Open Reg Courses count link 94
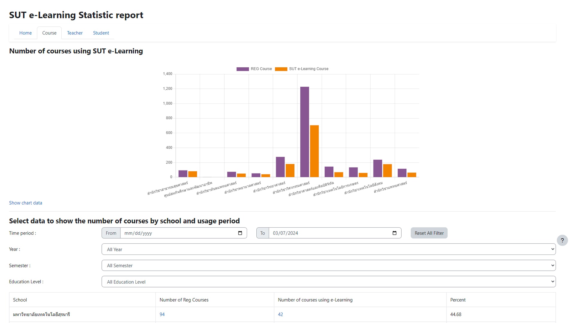Screen dimensions: 575x323 [162, 314]
